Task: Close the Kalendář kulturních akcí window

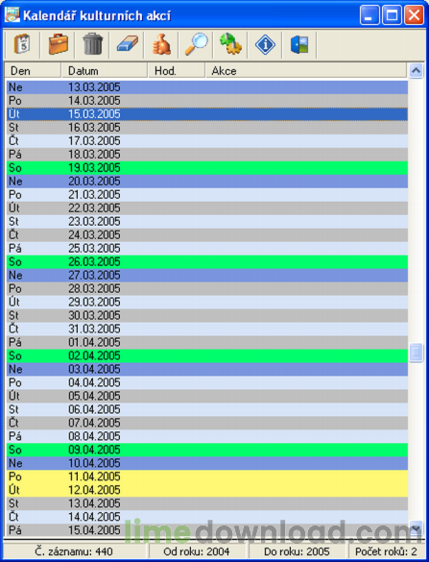Action: [414, 15]
